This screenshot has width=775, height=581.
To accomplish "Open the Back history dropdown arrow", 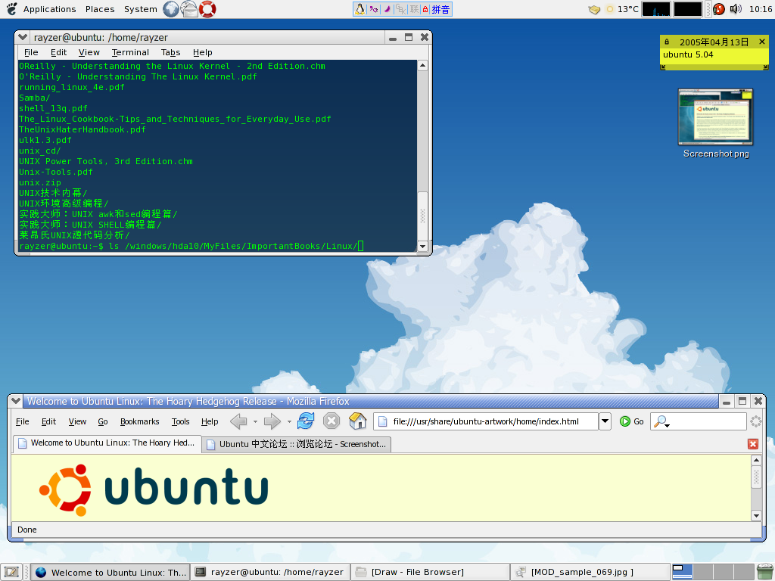I will tap(255, 421).
